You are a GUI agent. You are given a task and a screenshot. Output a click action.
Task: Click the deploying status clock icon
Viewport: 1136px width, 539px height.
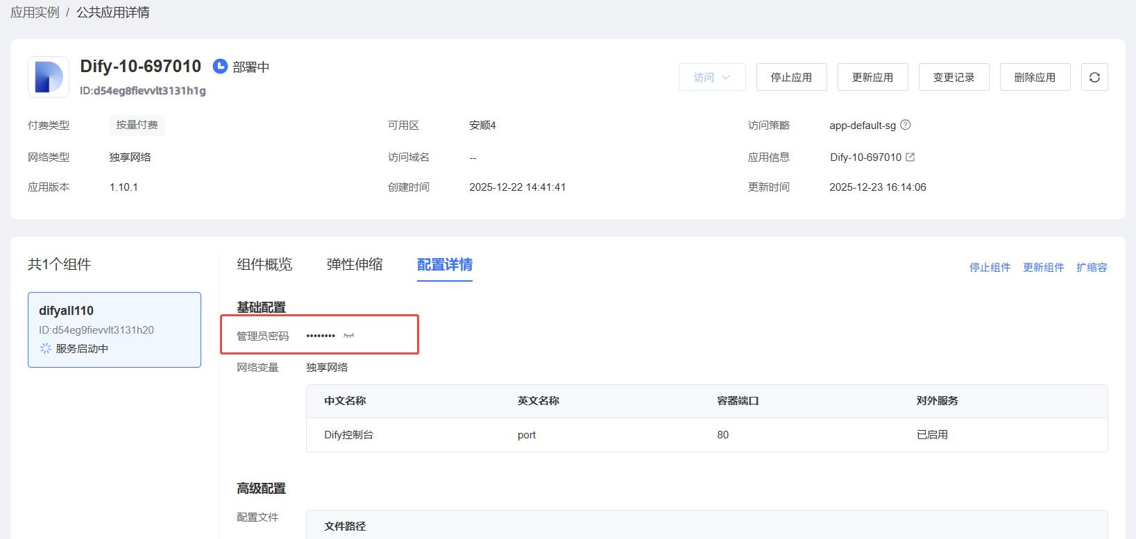click(x=220, y=67)
